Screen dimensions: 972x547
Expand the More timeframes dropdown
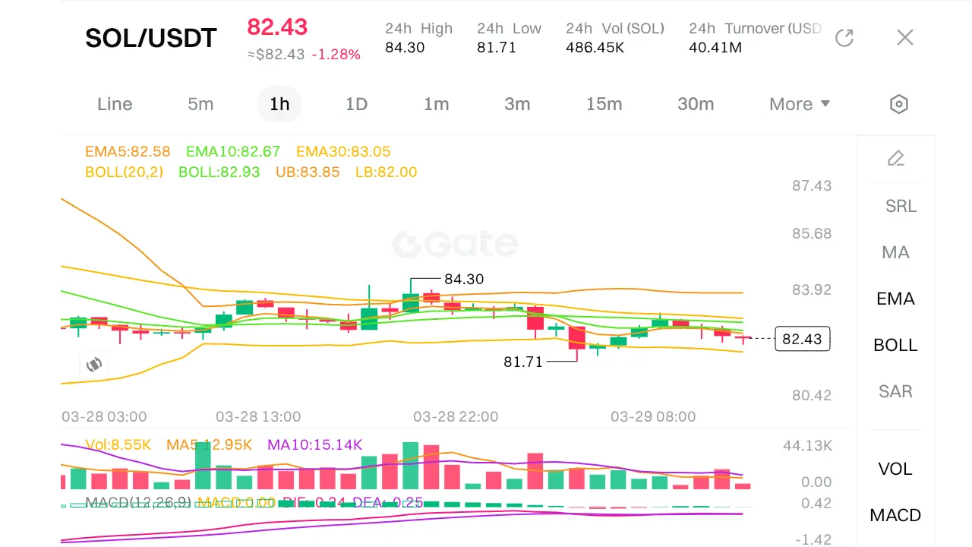click(x=800, y=104)
